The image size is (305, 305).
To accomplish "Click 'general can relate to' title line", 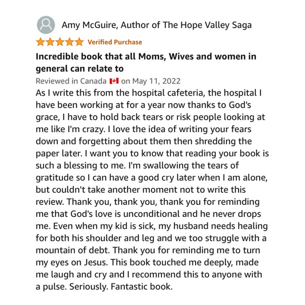I will [x=80, y=69].
